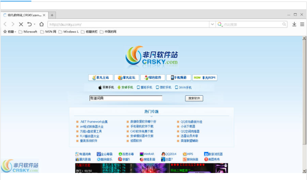The width and height of the screenshot is (307, 180).
Task: Stop loading the current page
Action: [21, 24]
